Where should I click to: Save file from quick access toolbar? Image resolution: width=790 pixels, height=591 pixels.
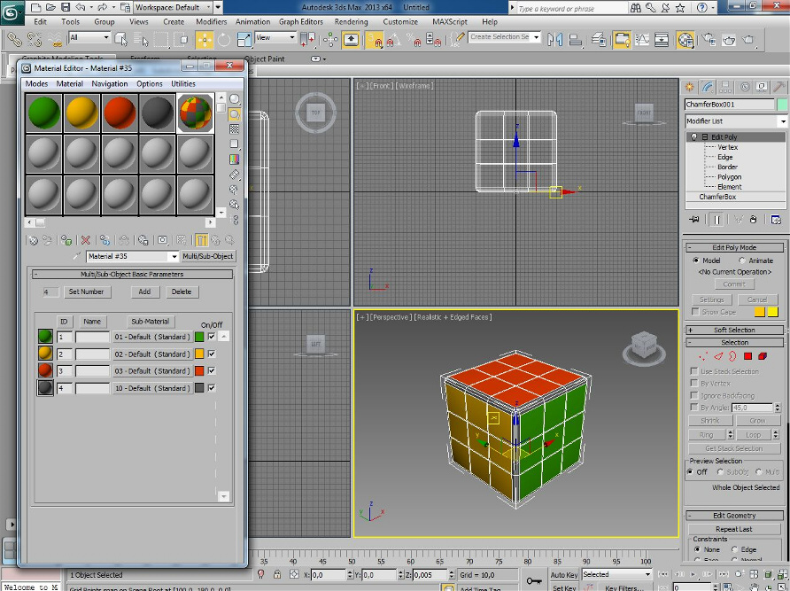(66, 7)
